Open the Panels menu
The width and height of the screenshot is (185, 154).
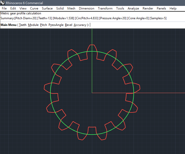tap(161, 8)
